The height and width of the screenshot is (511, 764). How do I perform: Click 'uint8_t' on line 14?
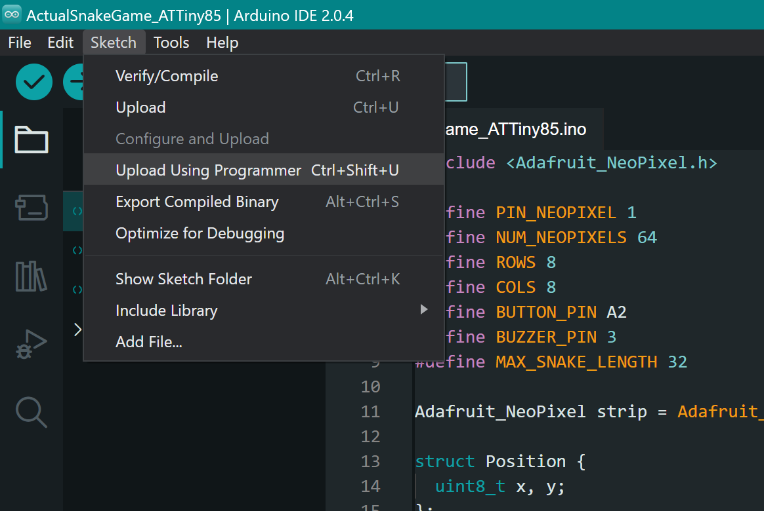(x=470, y=486)
